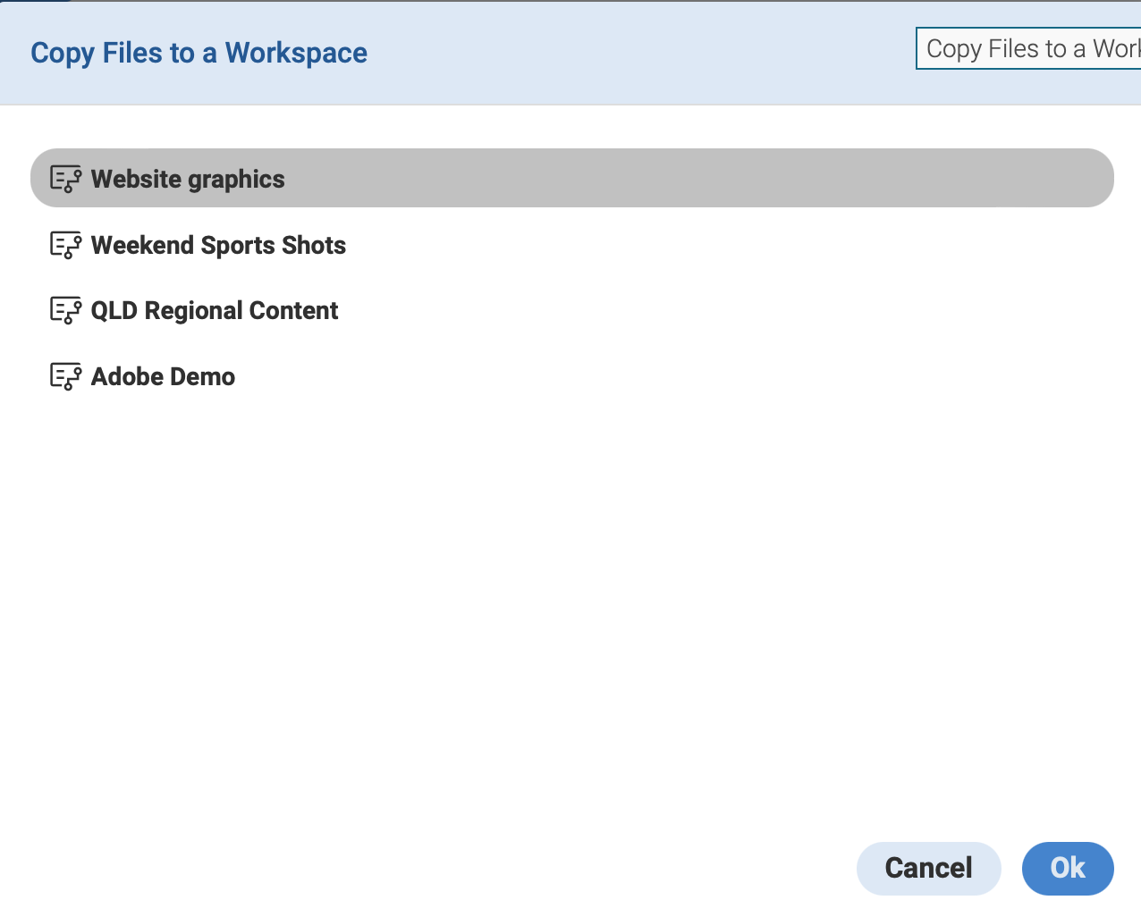This screenshot has width=1141, height=917.
Task: Click the Copy Files to a Workspace heading
Action: (199, 53)
